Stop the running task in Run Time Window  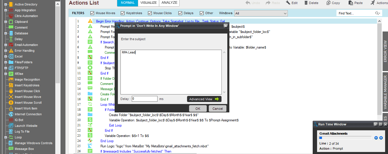click(381, 138)
